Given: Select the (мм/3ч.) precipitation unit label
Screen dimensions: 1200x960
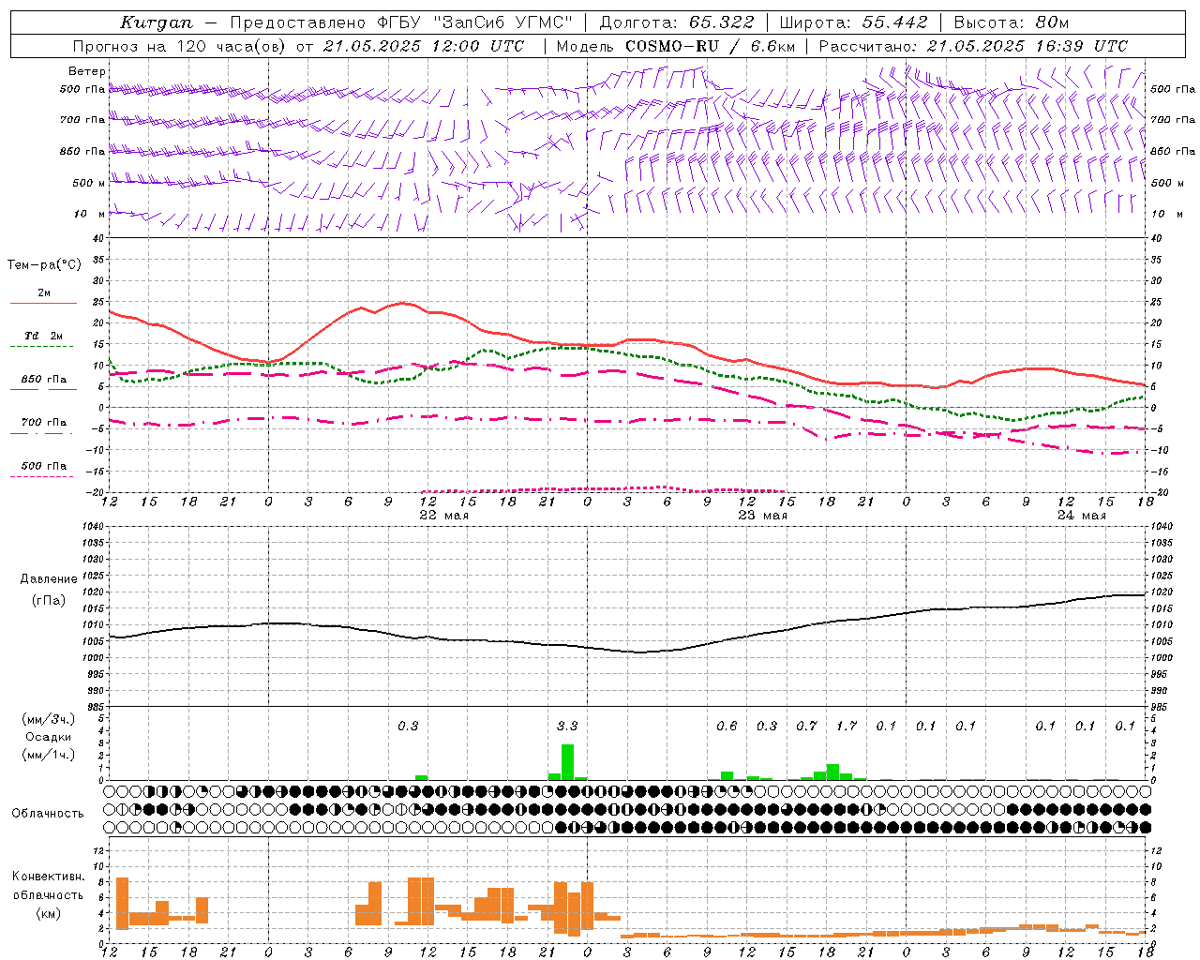Looking at the screenshot, I should tap(49, 719).
